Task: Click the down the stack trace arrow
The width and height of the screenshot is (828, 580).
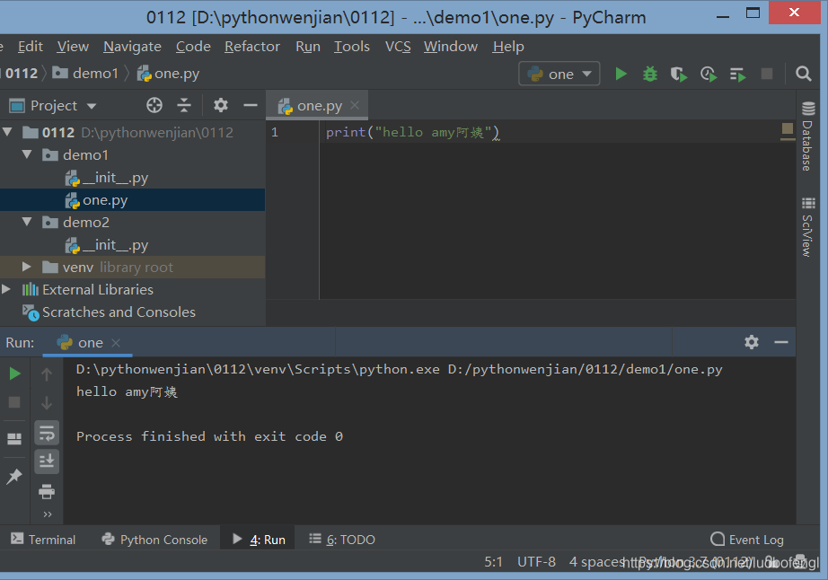Action: coord(47,402)
